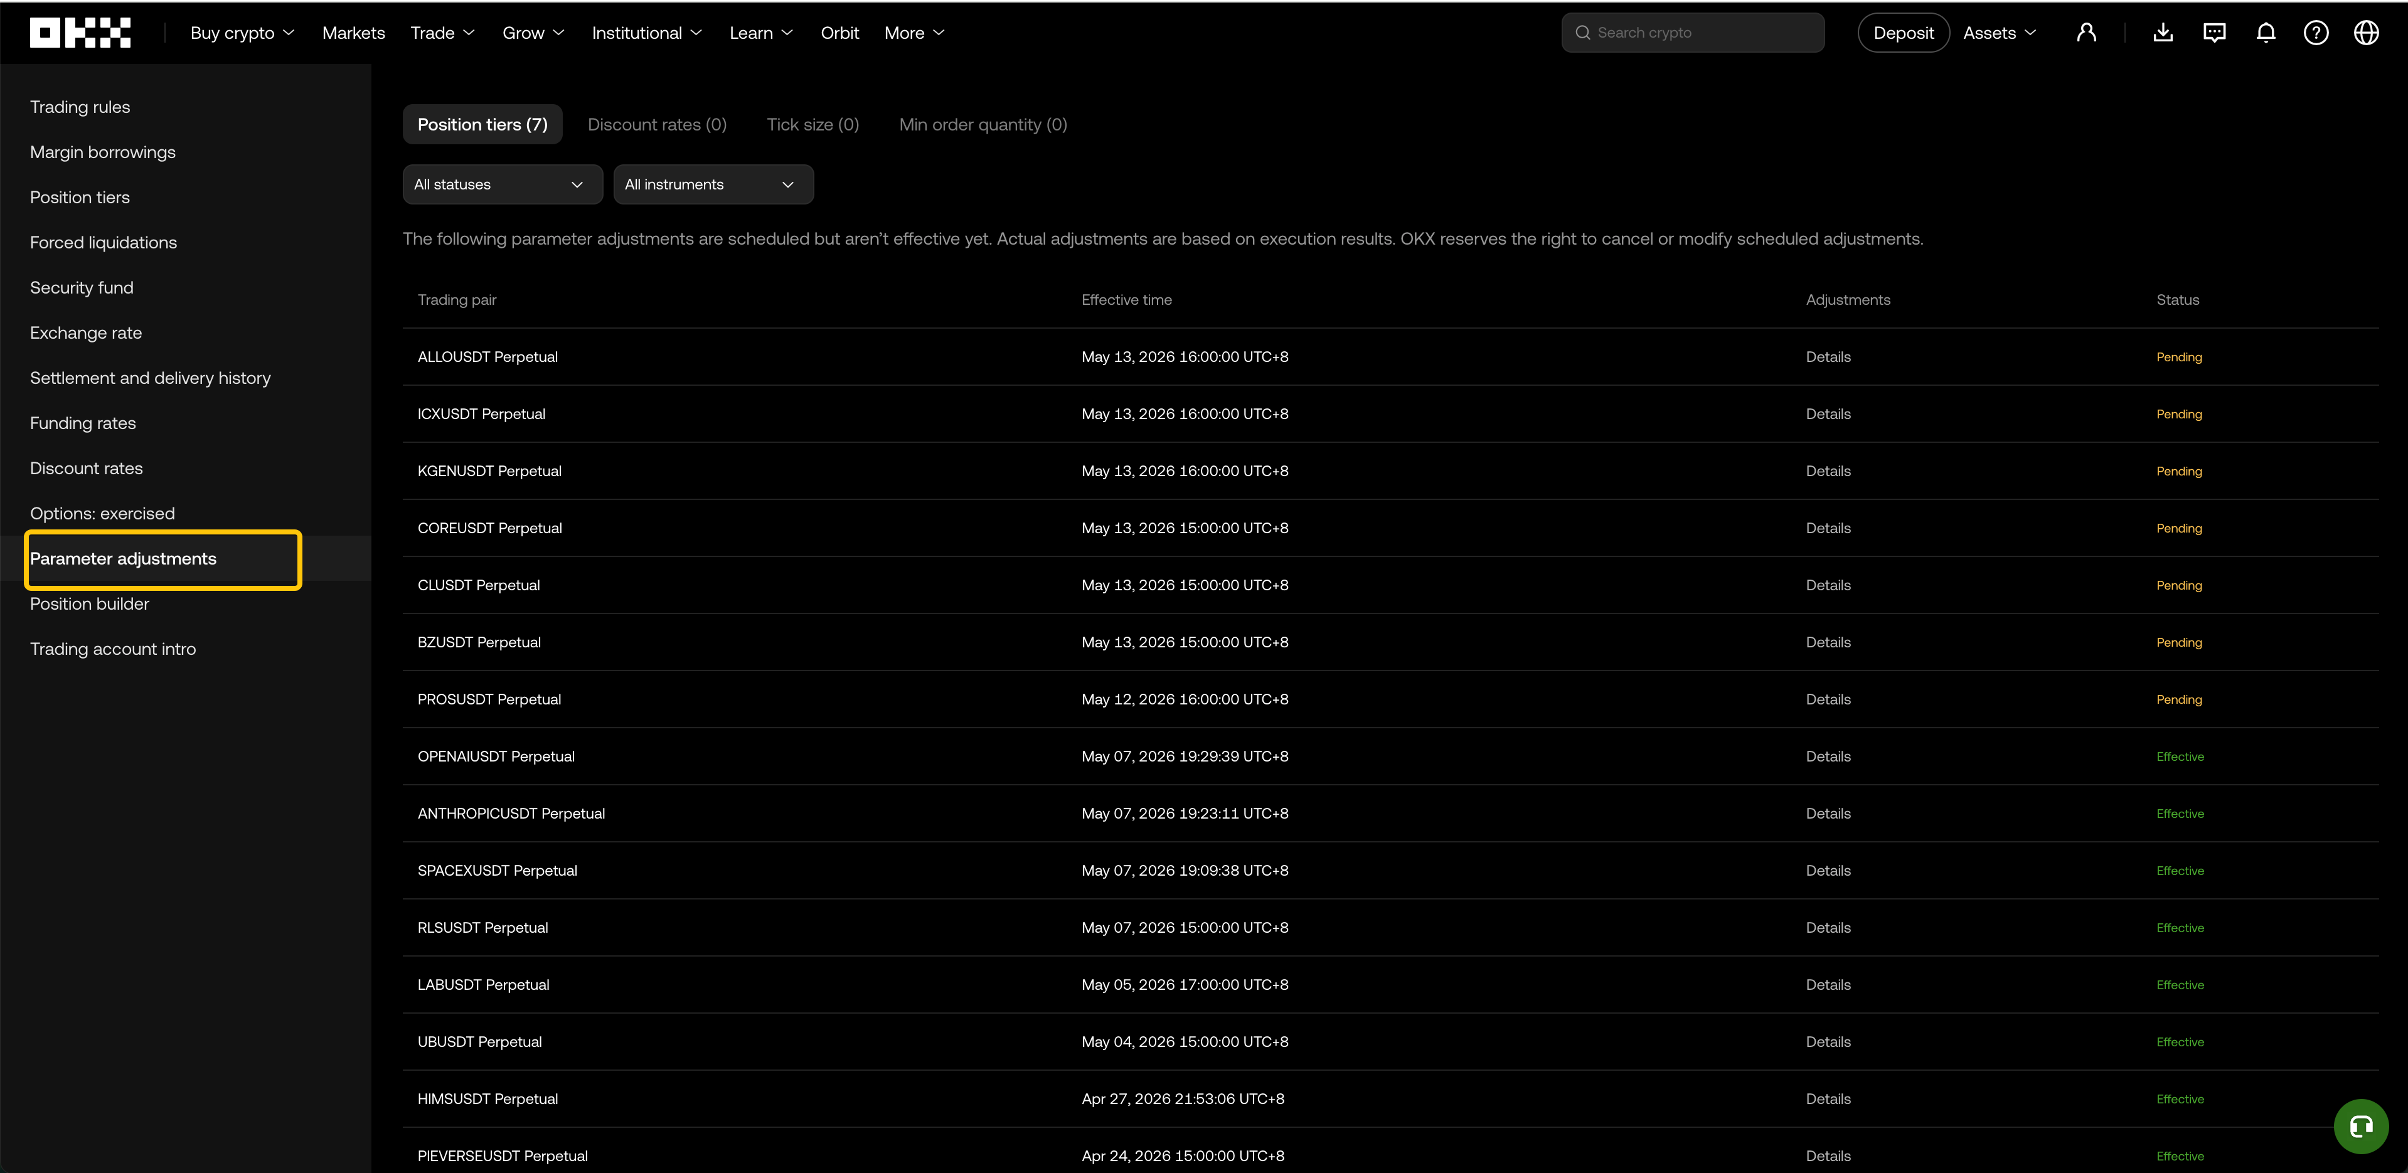Open Exchange rate in sidebar
Screen dimensions: 2408x1173
(86, 332)
